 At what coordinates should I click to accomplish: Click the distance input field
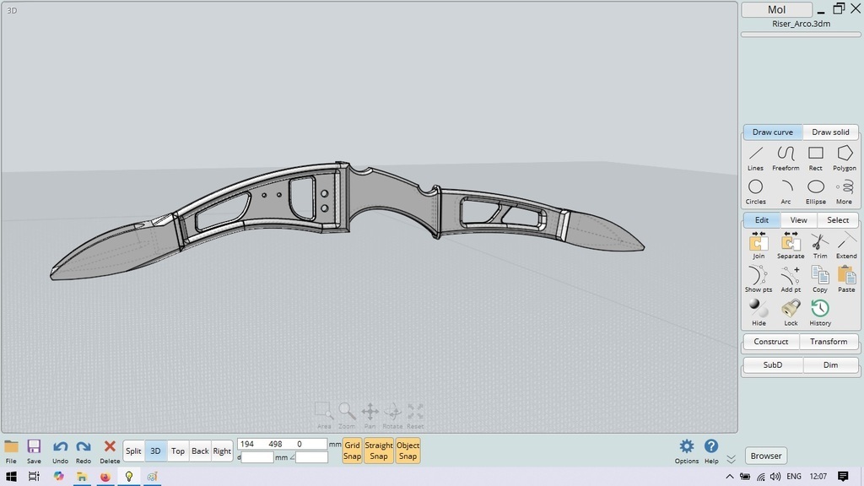click(x=257, y=457)
